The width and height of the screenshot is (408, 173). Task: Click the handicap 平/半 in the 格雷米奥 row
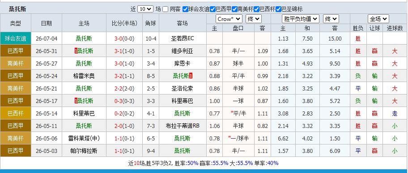point(238,76)
